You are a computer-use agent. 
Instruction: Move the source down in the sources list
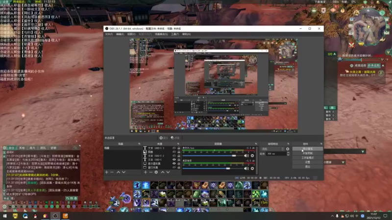coord(168,172)
